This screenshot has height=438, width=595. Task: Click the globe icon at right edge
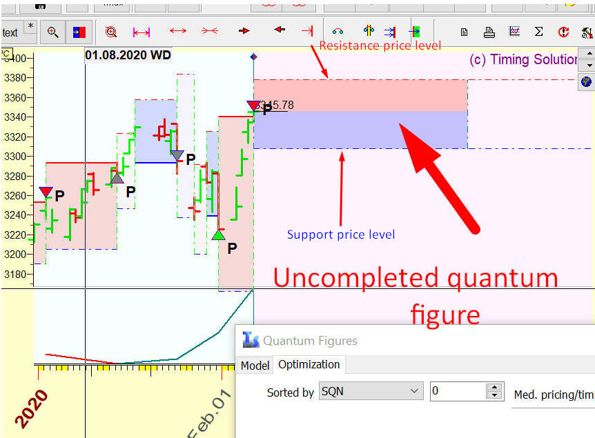pyautogui.click(x=587, y=81)
